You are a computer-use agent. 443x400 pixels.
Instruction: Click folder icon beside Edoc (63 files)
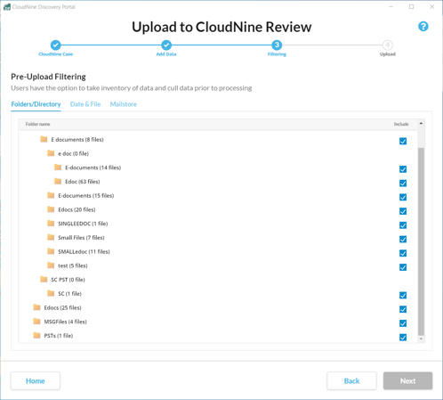(58, 181)
